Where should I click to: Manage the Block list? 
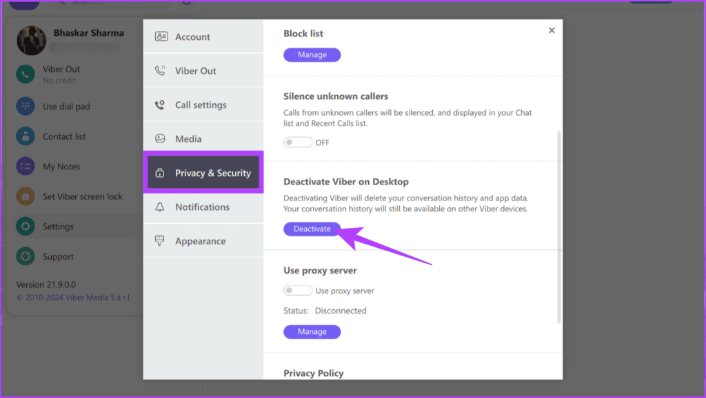pyautogui.click(x=312, y=54)
